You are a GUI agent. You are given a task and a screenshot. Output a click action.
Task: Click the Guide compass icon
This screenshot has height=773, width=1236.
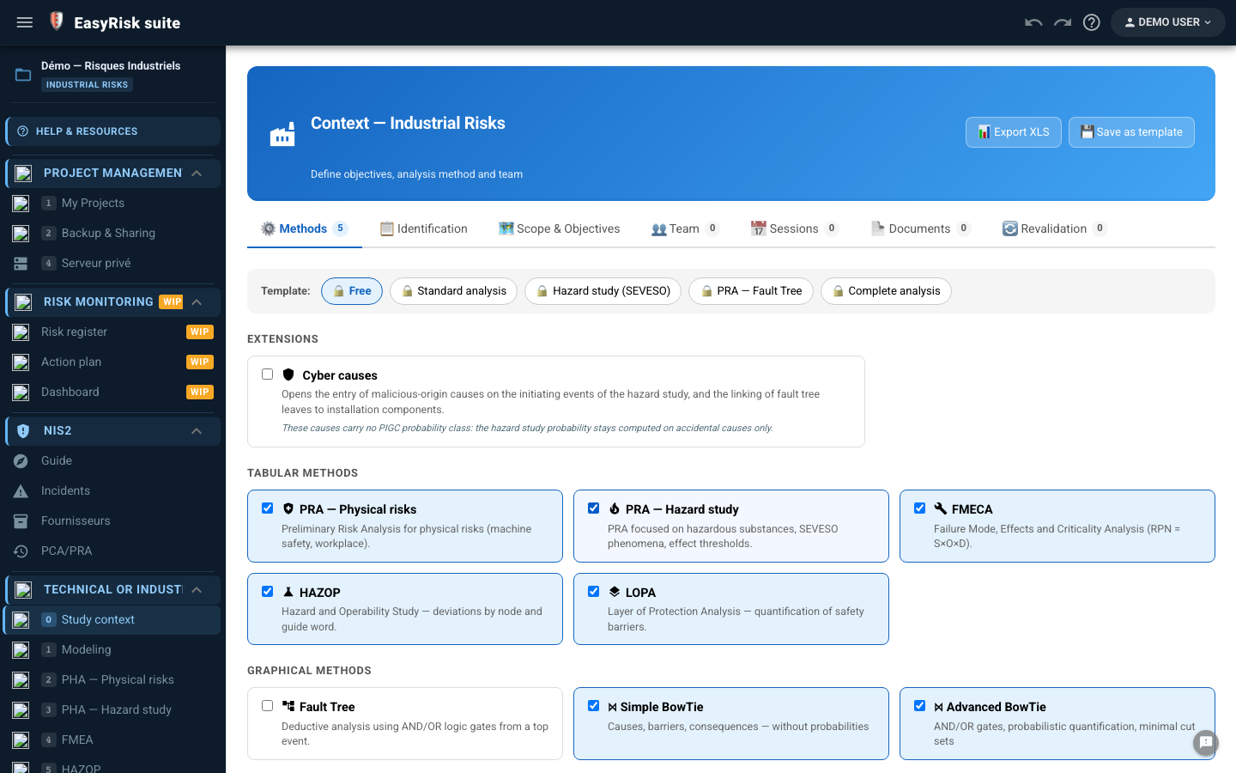click(x=21, y=461)
